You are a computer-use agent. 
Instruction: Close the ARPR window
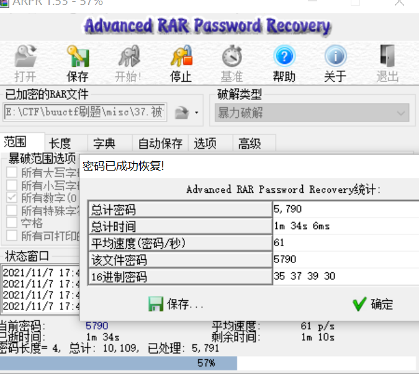pos(399,2)
